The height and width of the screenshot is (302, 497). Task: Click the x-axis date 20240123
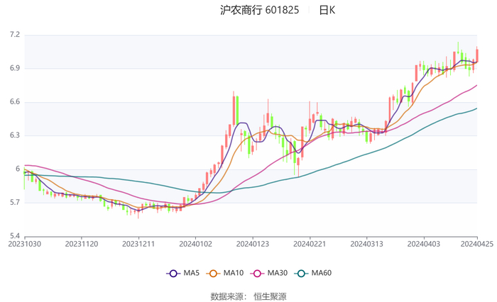pos(253,244)
